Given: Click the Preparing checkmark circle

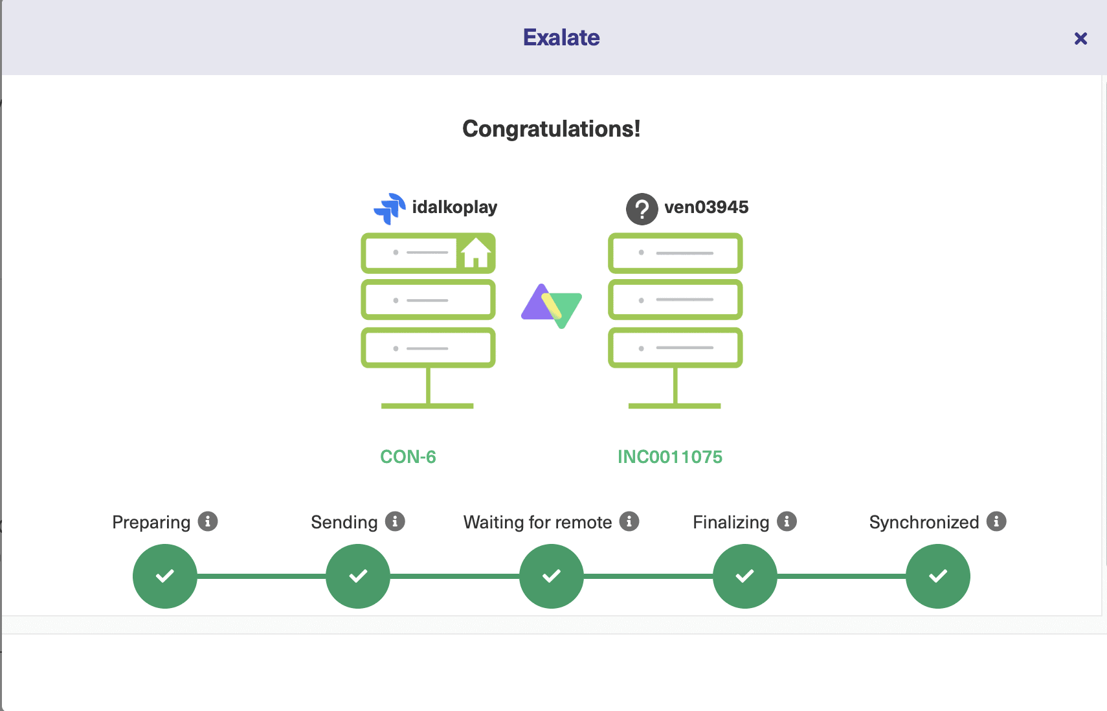Looking at the screenshot, I should click(164, 576).
